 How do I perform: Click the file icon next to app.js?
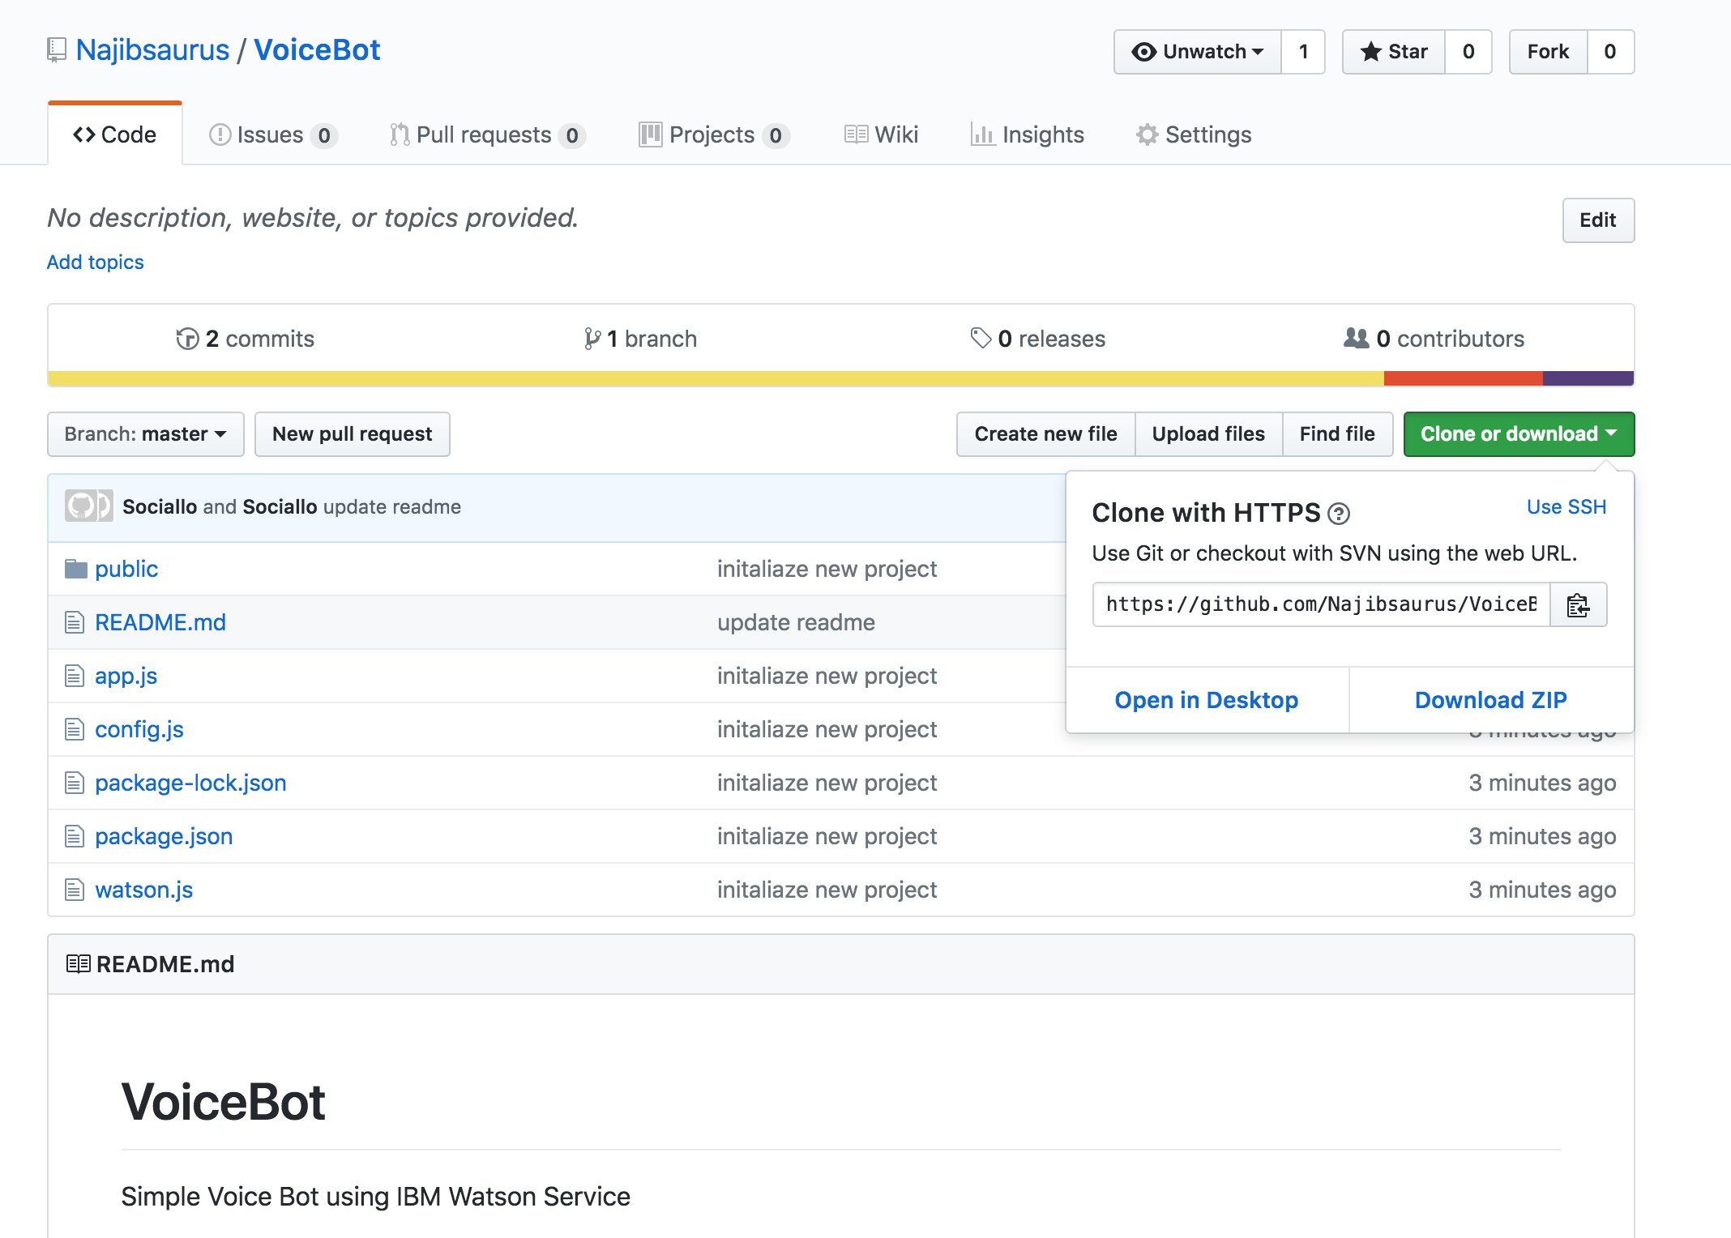(x=75, y=676)
